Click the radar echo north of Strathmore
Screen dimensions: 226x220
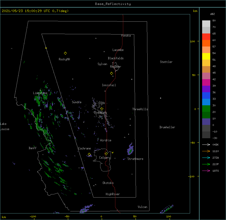[x=130, y=149]
